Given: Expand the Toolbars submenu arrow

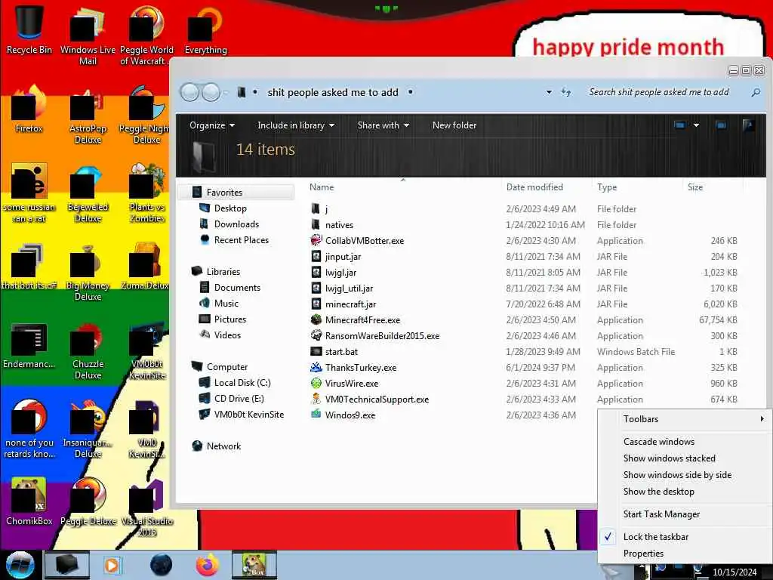Looking at the screenshot, I should tap(762, 418).
